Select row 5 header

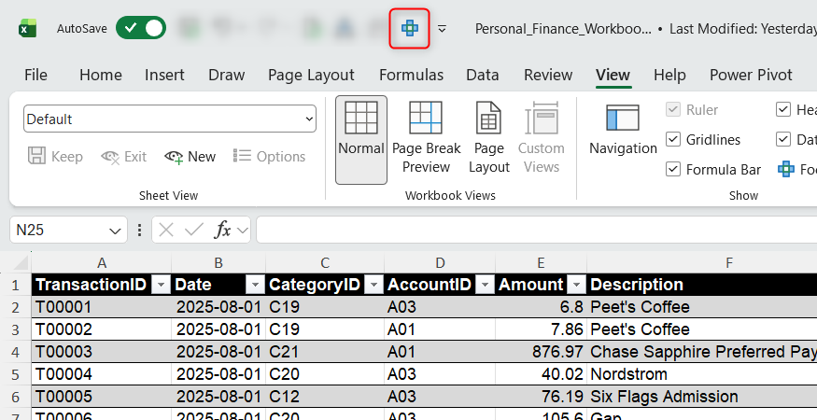tap(16, 374)
